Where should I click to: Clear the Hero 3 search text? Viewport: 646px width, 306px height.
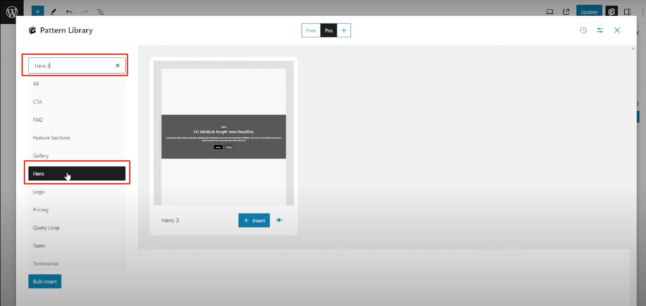coord(118,66)
